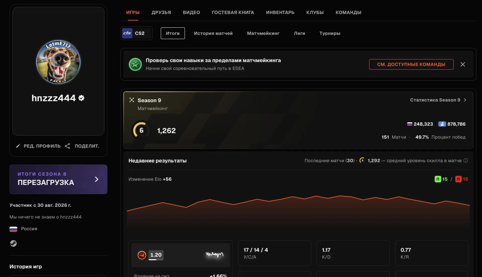The image size is (482, 277).
Task: Click the LetmE717 profile avatar
Action: [x=58, y=62]
